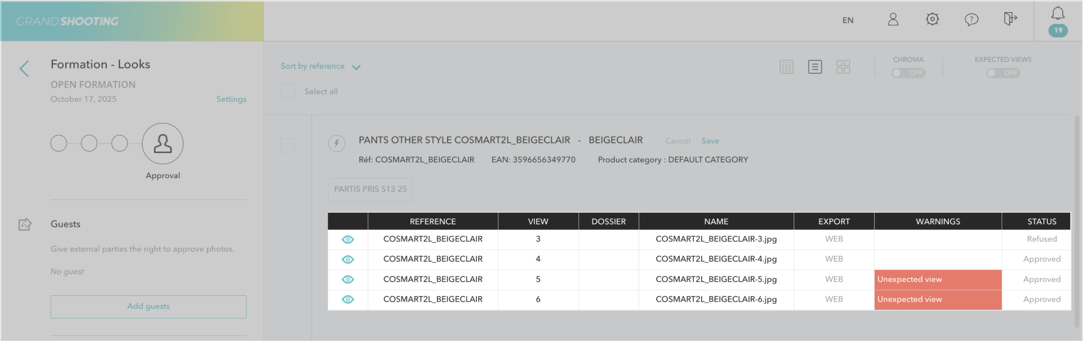Click the Approved status of view 4
This screenshot has height=341, width=1083.
coord(1042,259)
